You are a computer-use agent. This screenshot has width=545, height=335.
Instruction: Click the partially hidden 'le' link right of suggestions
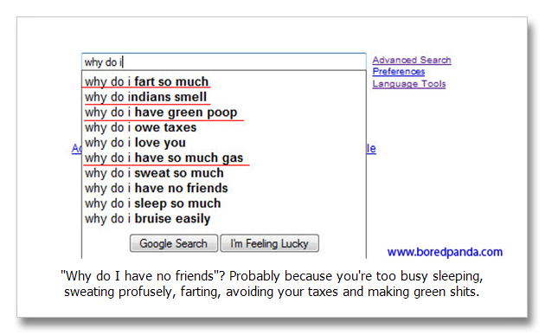click(x=371, y=149)
